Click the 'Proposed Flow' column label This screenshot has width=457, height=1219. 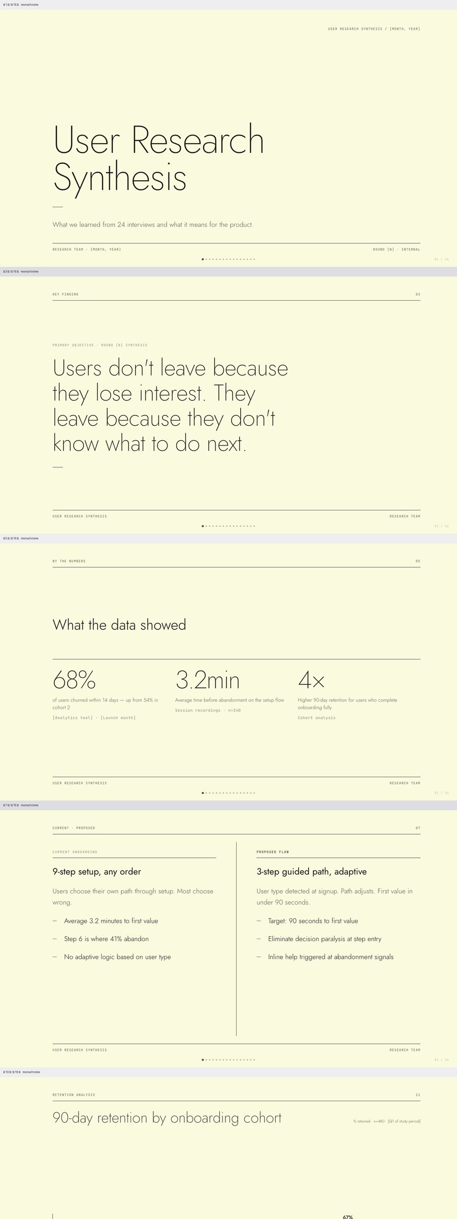coord(273,852)
